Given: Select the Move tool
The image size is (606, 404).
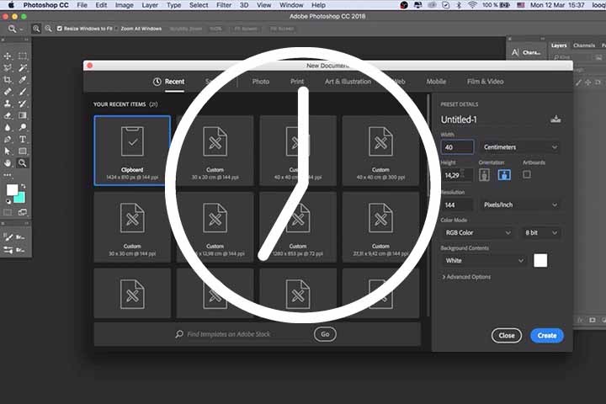Looking at the screenshot, I should (x=8, y=56).
